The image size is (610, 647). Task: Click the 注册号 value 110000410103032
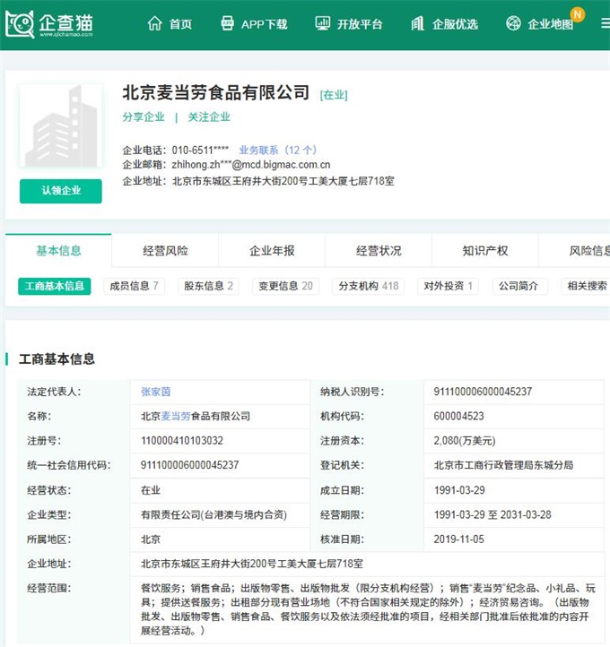tap(182, 441)
